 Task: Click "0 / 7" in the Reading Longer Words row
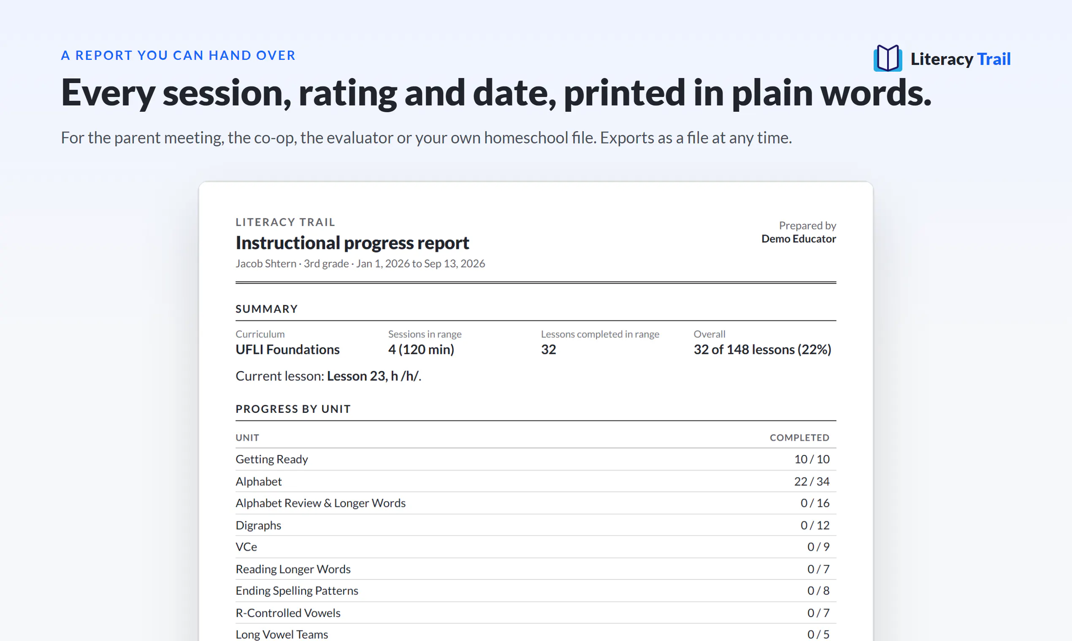click(818, 569)
